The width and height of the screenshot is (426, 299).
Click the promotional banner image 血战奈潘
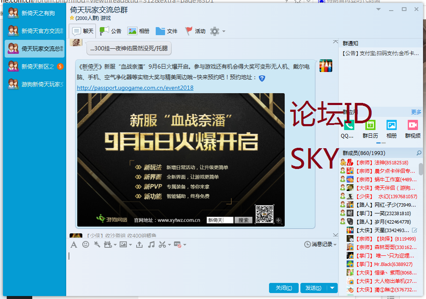pos(181,160)
